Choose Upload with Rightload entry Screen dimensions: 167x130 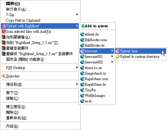[x=40, y=26]
